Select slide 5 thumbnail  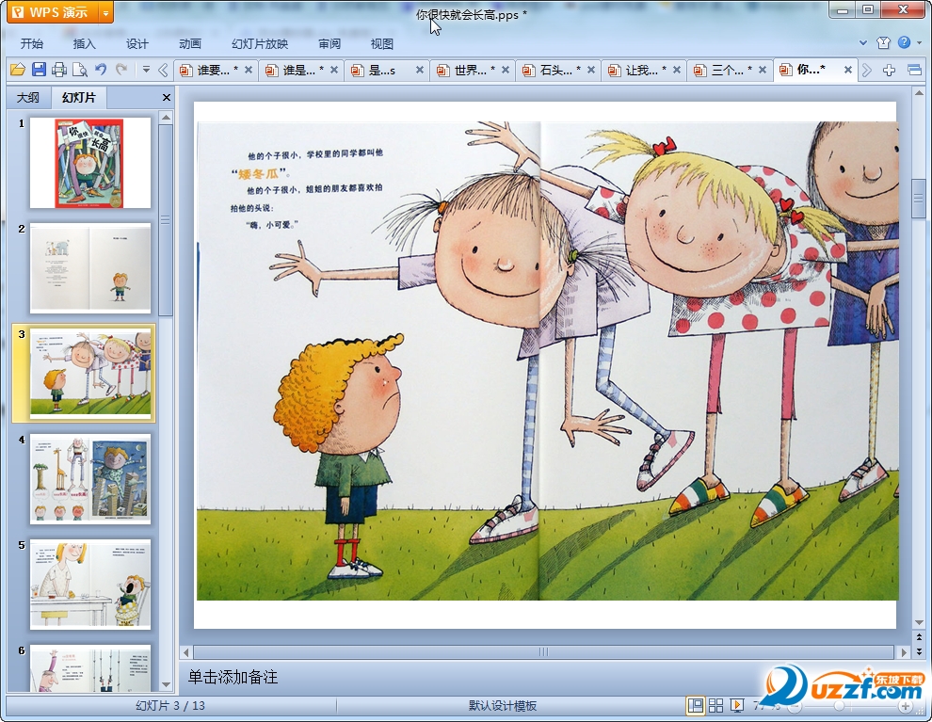pos(89,585)
